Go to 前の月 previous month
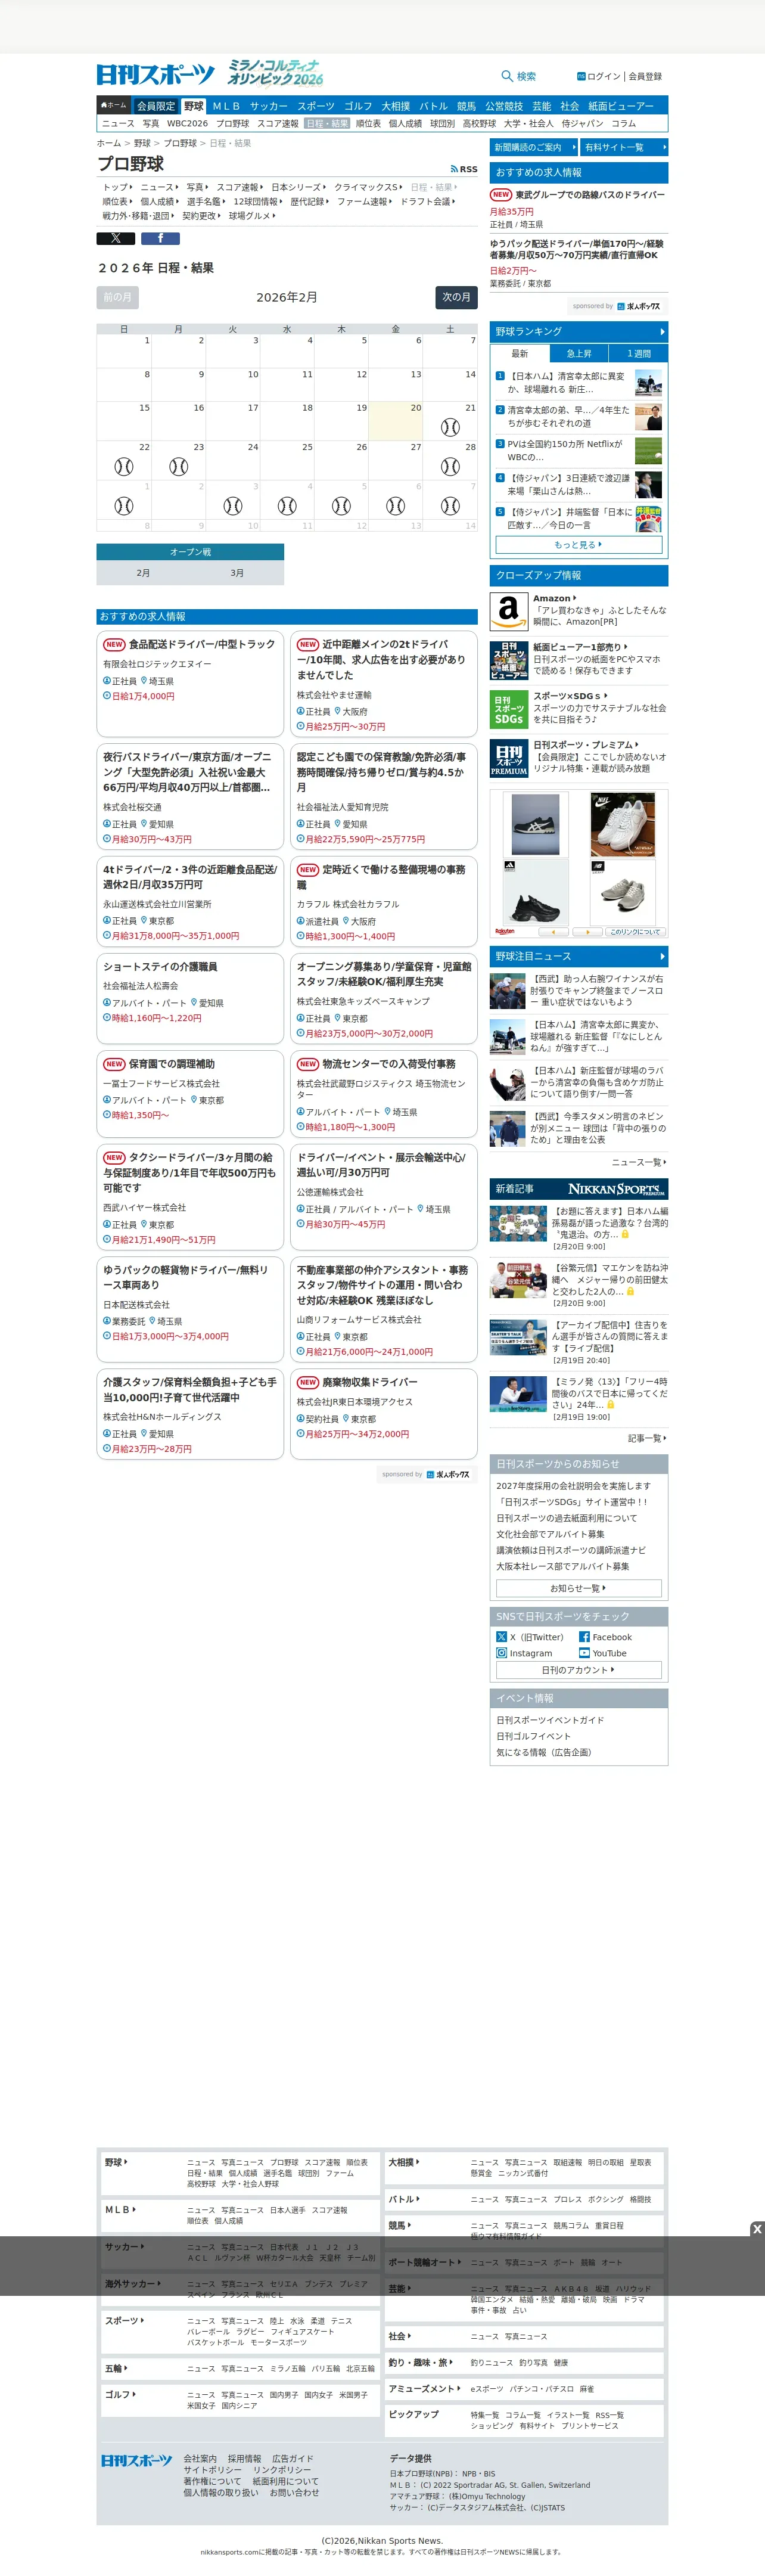 coord(117,297)
